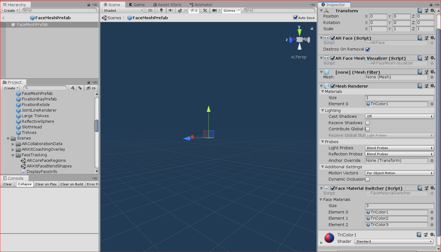Image resolution: width=441 pixels, height=252 pixels.
Task: Select the Scene tab
Action: (x=112, y=5)
